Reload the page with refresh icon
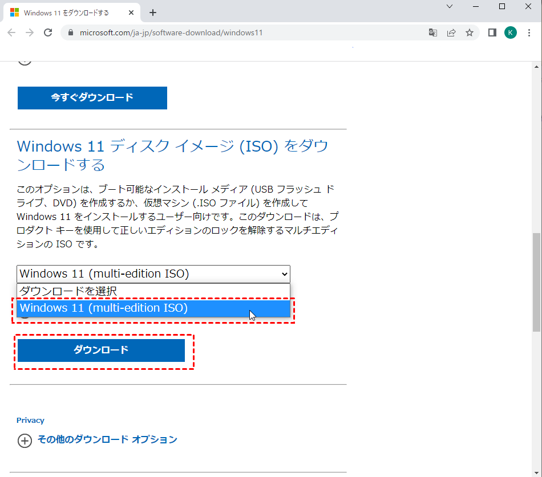 point(48,32)
